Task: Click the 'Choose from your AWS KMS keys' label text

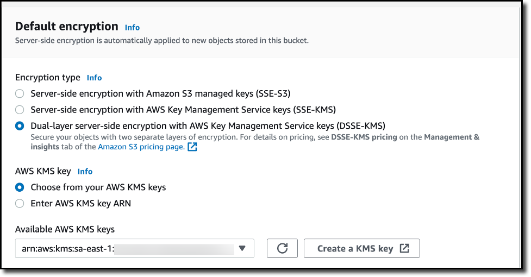Action: click(x=98, y=187)
